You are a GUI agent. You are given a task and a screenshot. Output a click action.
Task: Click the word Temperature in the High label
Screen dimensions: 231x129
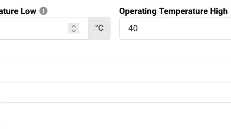[184, 11]
